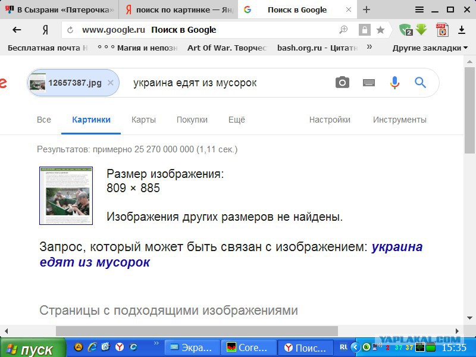Select the Покупки results tab
Screen dimensions: 476x357
(192, 120)
